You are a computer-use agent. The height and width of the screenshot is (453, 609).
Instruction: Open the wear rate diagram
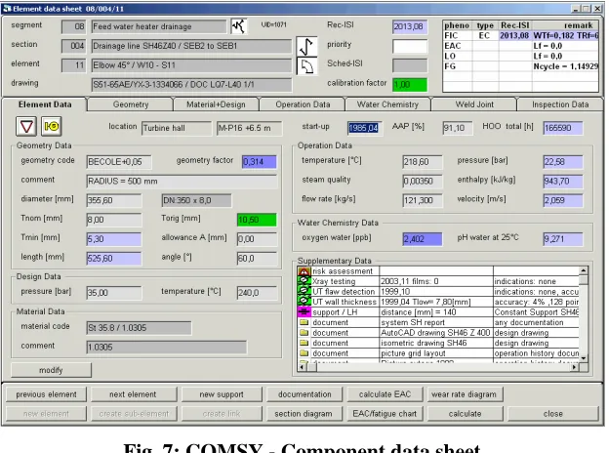tap(465, 394)
